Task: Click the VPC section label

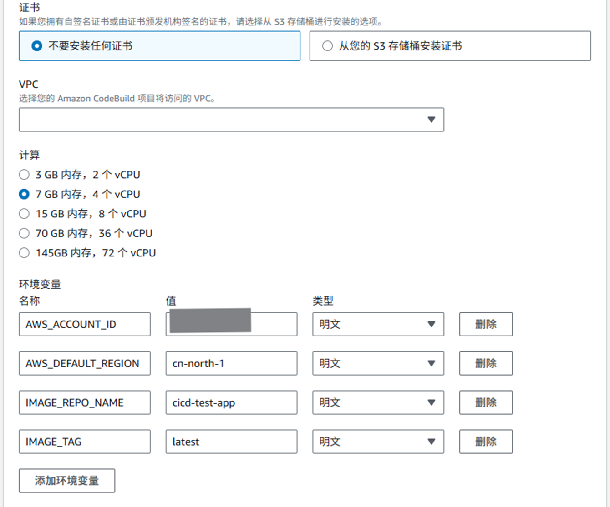Action: [x=29, y=85]
